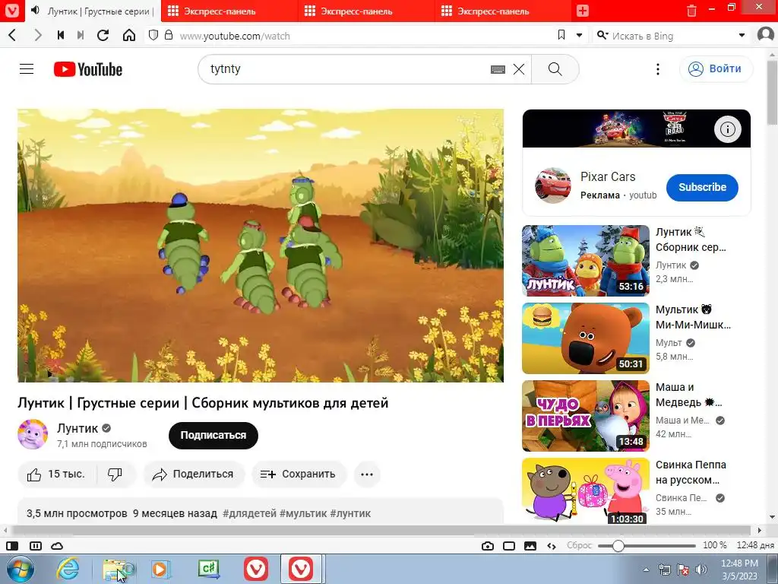Open the Ми-Ми-Мишки 50:31 video thumbnail
778x584 pixels.
coord(586,338)
